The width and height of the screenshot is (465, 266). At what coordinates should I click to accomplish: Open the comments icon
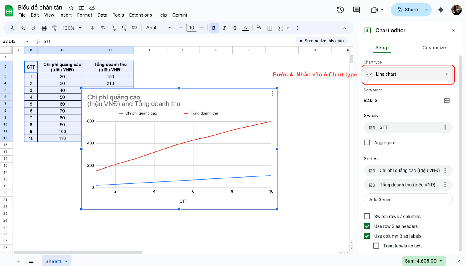[356, 10]
